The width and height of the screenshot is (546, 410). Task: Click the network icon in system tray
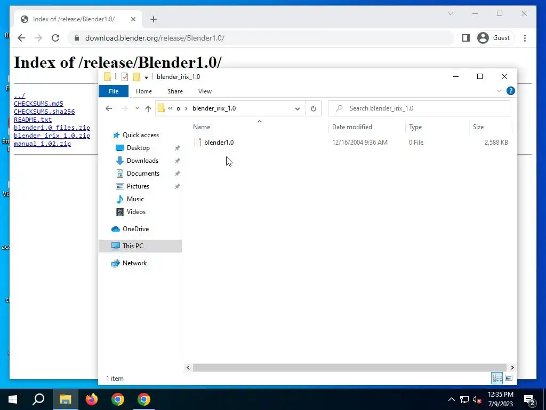(464, 399)
